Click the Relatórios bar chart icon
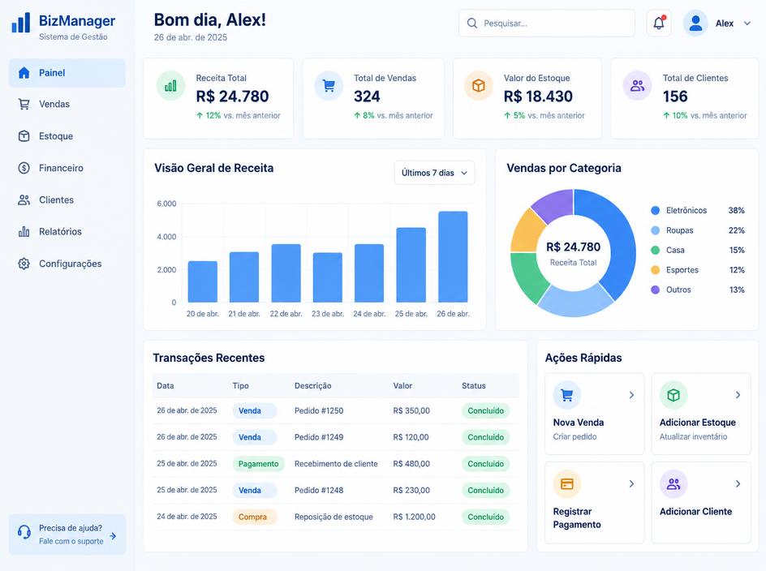The height and width of the screenshot is (571, 766). (24, 231)
